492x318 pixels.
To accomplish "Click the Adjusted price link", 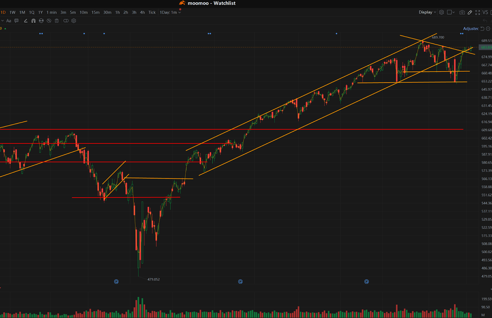I will tap(471, 29).
